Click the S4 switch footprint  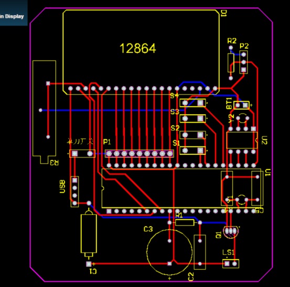pos(192,103)
